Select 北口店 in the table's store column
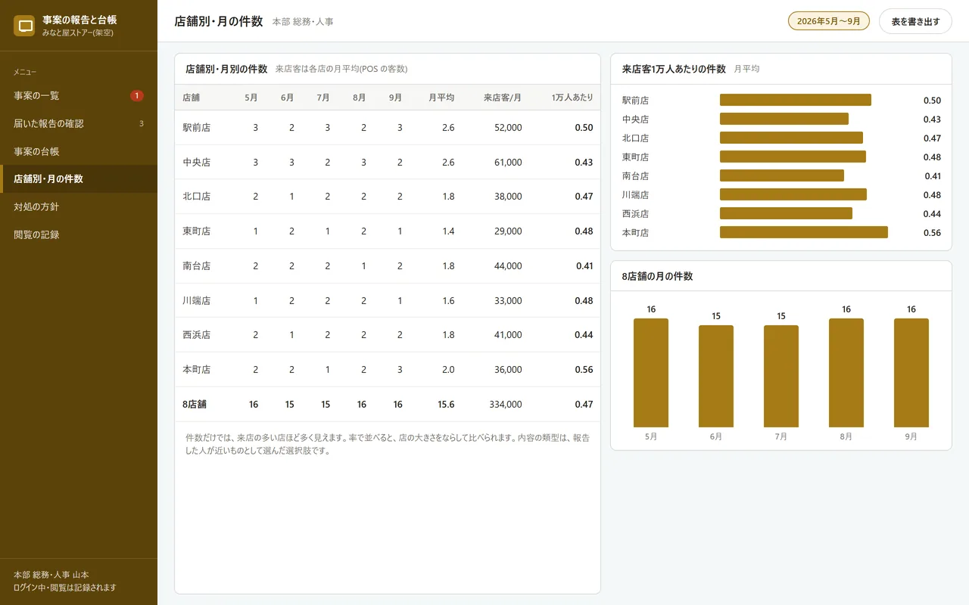Image resolution: width=969 pixels, height=605 pixels. click(196, 197)
